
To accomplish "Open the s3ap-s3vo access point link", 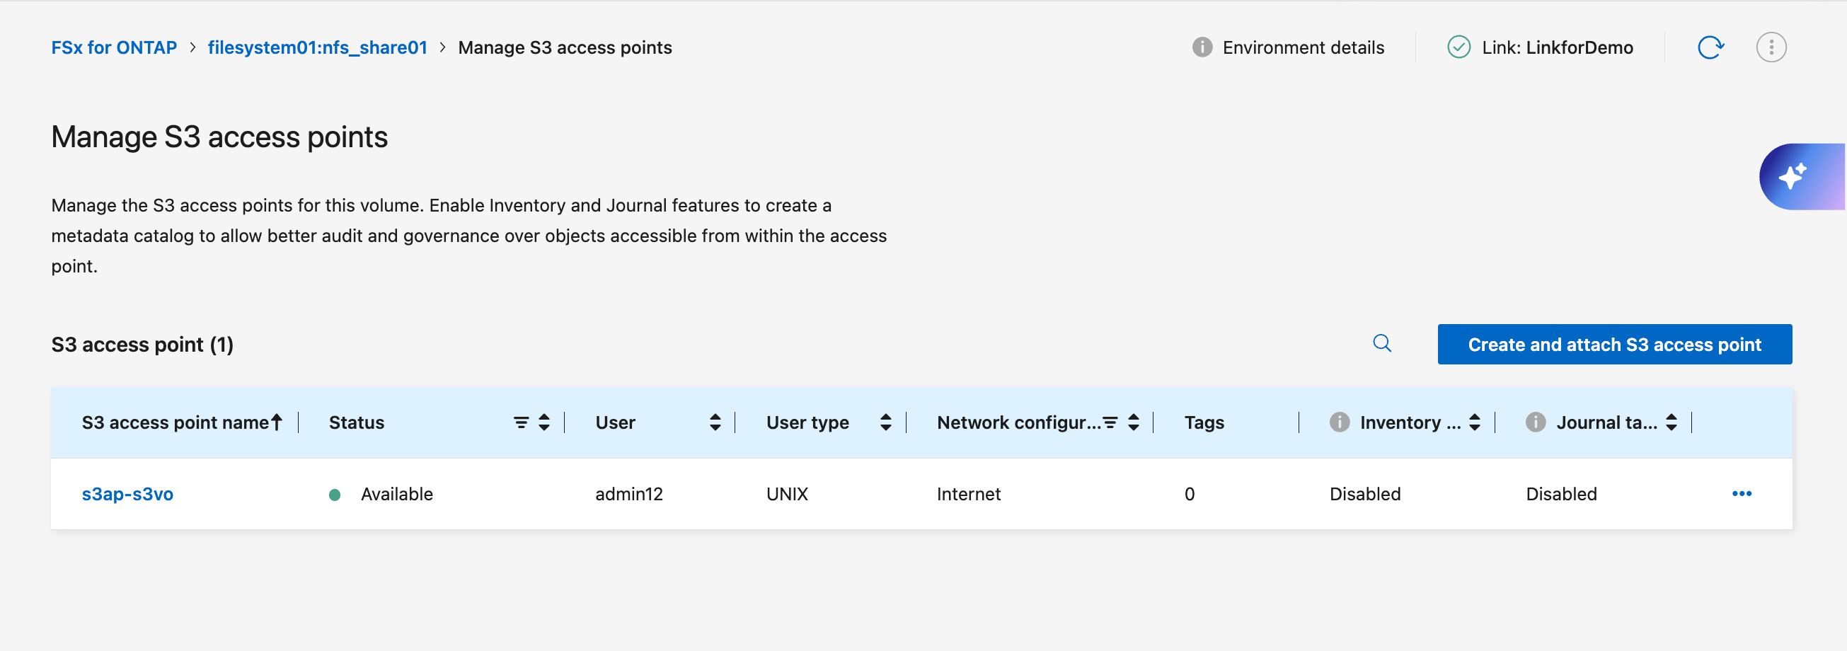I will pos(127,494).
